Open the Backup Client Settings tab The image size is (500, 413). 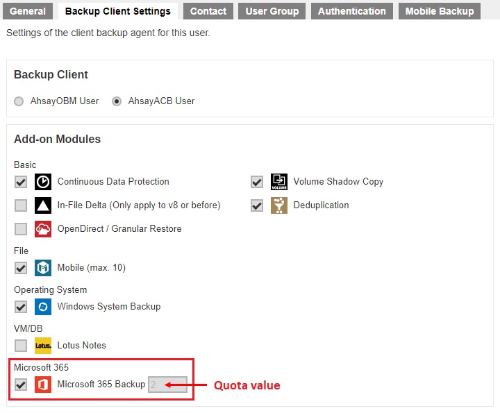pos(118,11)
